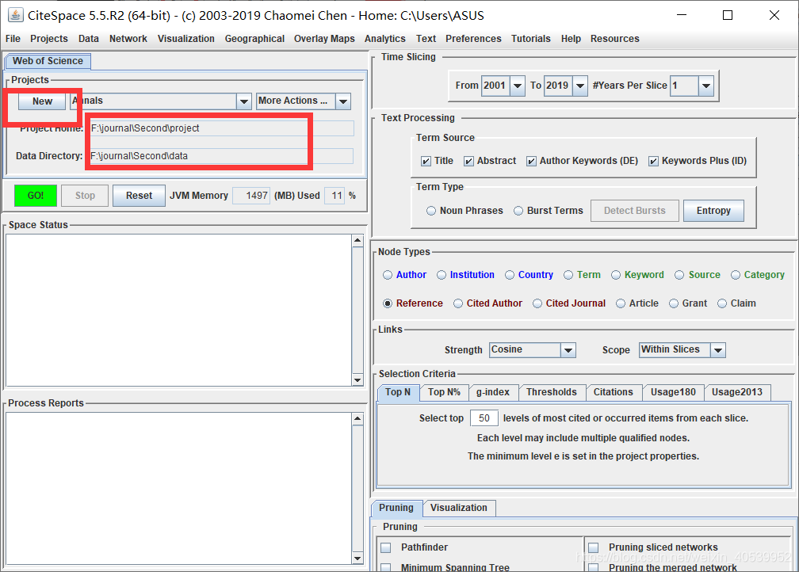Open the Analytics menu
Viewport: 799px width, 572px height.
(x=385, y=39)
